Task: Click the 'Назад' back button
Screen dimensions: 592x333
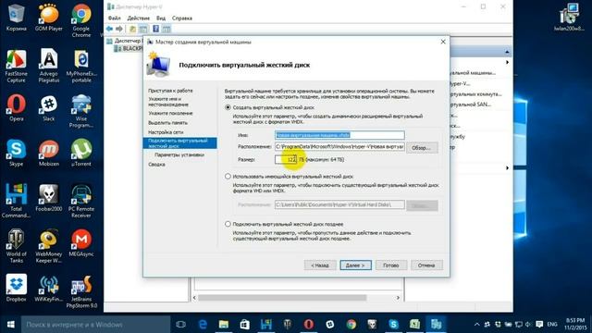Action: (320, 265)
